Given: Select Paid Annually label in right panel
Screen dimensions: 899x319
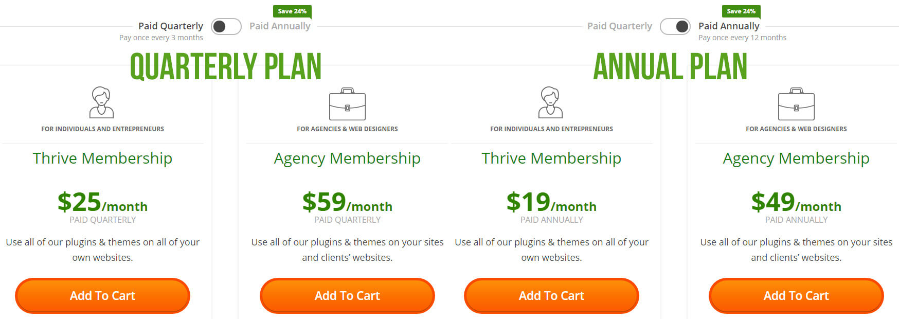Looking at the screenshot, I should (729, 26).
